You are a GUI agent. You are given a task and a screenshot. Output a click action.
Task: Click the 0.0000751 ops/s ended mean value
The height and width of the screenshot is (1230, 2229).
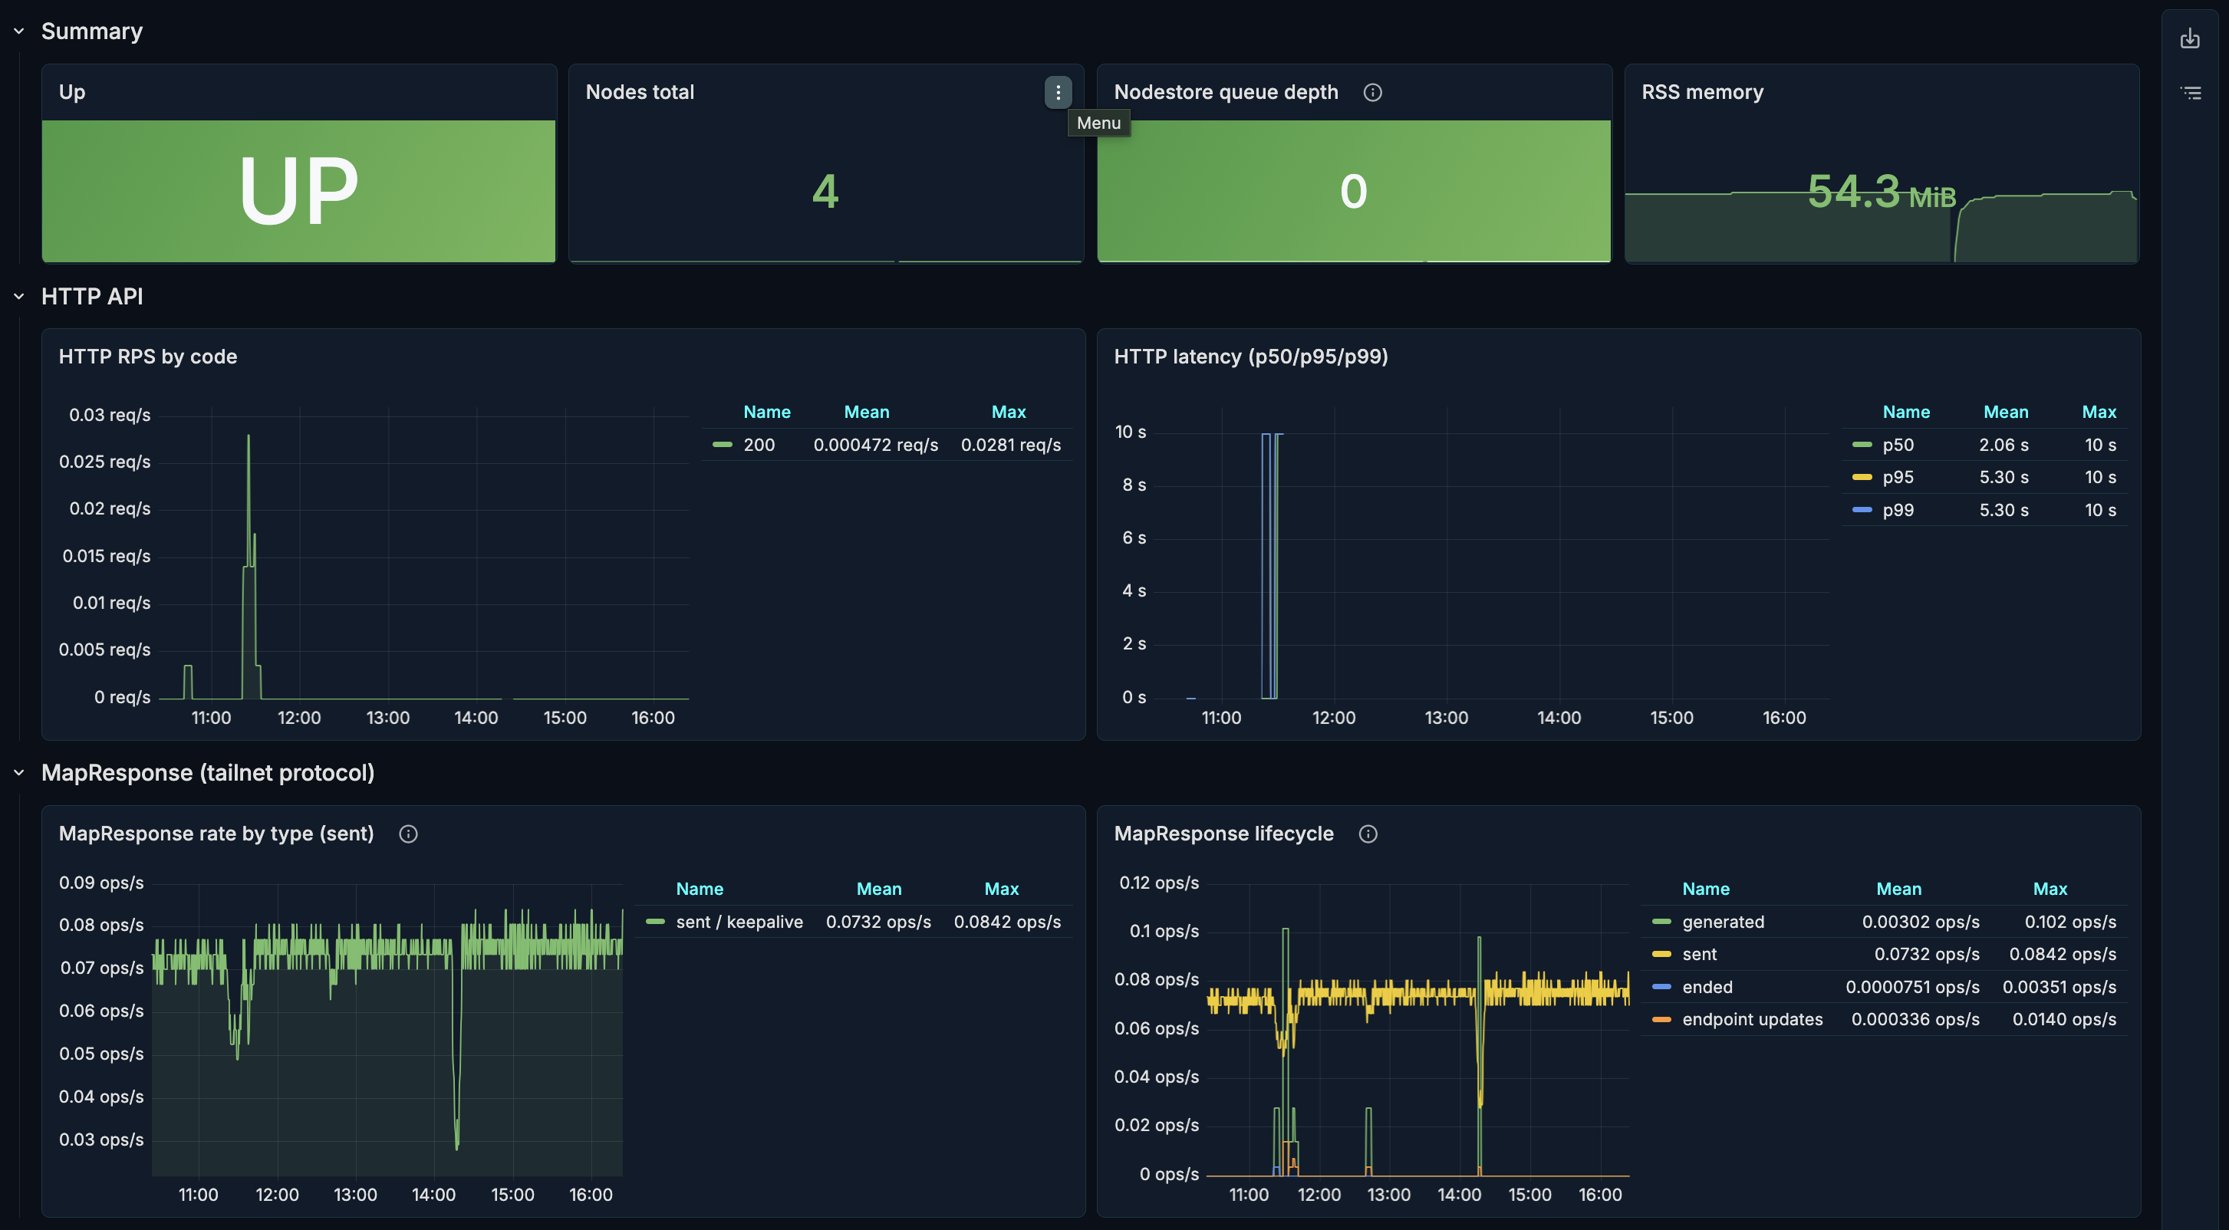point(1912,987)
